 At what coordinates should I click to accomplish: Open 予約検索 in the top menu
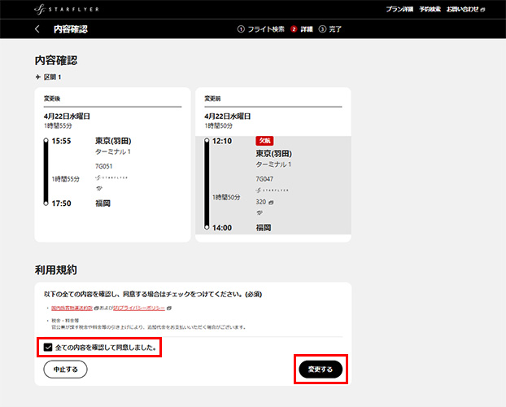(x=430, y=10)
